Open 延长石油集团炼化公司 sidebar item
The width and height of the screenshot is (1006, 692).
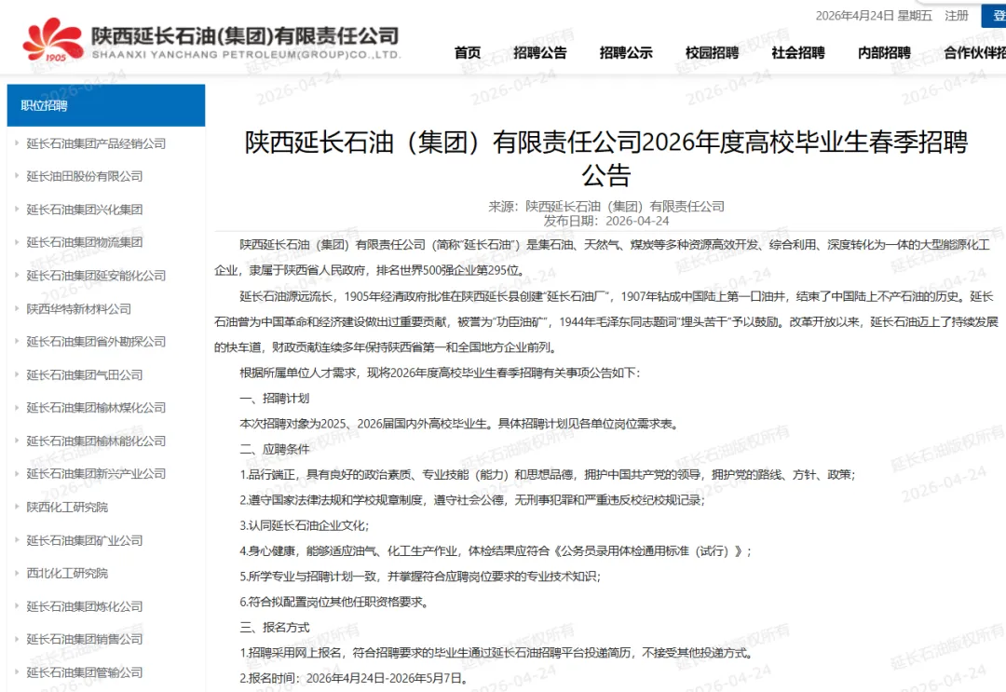tap(84, 606)
